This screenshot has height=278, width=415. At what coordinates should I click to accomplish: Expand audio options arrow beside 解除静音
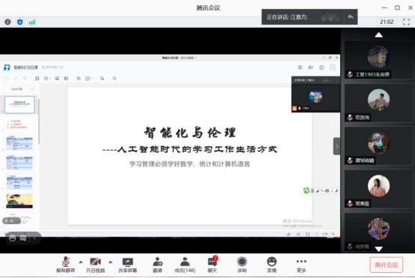point(81,262)
